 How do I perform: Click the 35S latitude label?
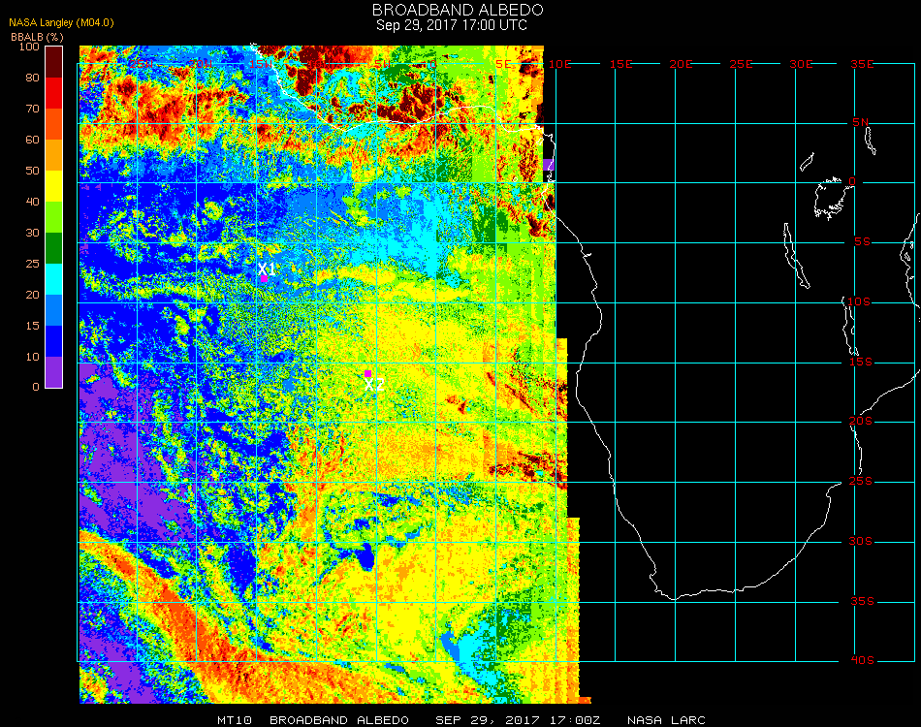pos(863,601)
